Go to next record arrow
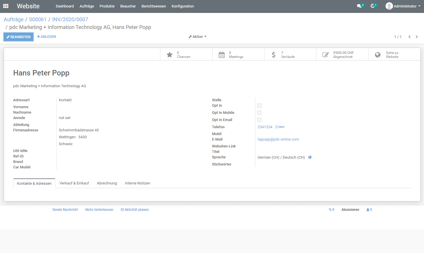424x253 pixels. coord(417,37)
